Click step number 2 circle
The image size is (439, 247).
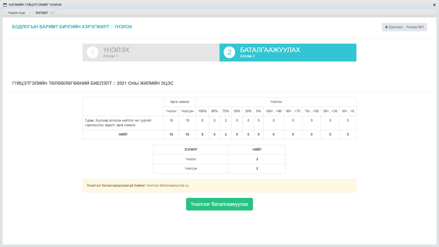(x=229, y=52)
